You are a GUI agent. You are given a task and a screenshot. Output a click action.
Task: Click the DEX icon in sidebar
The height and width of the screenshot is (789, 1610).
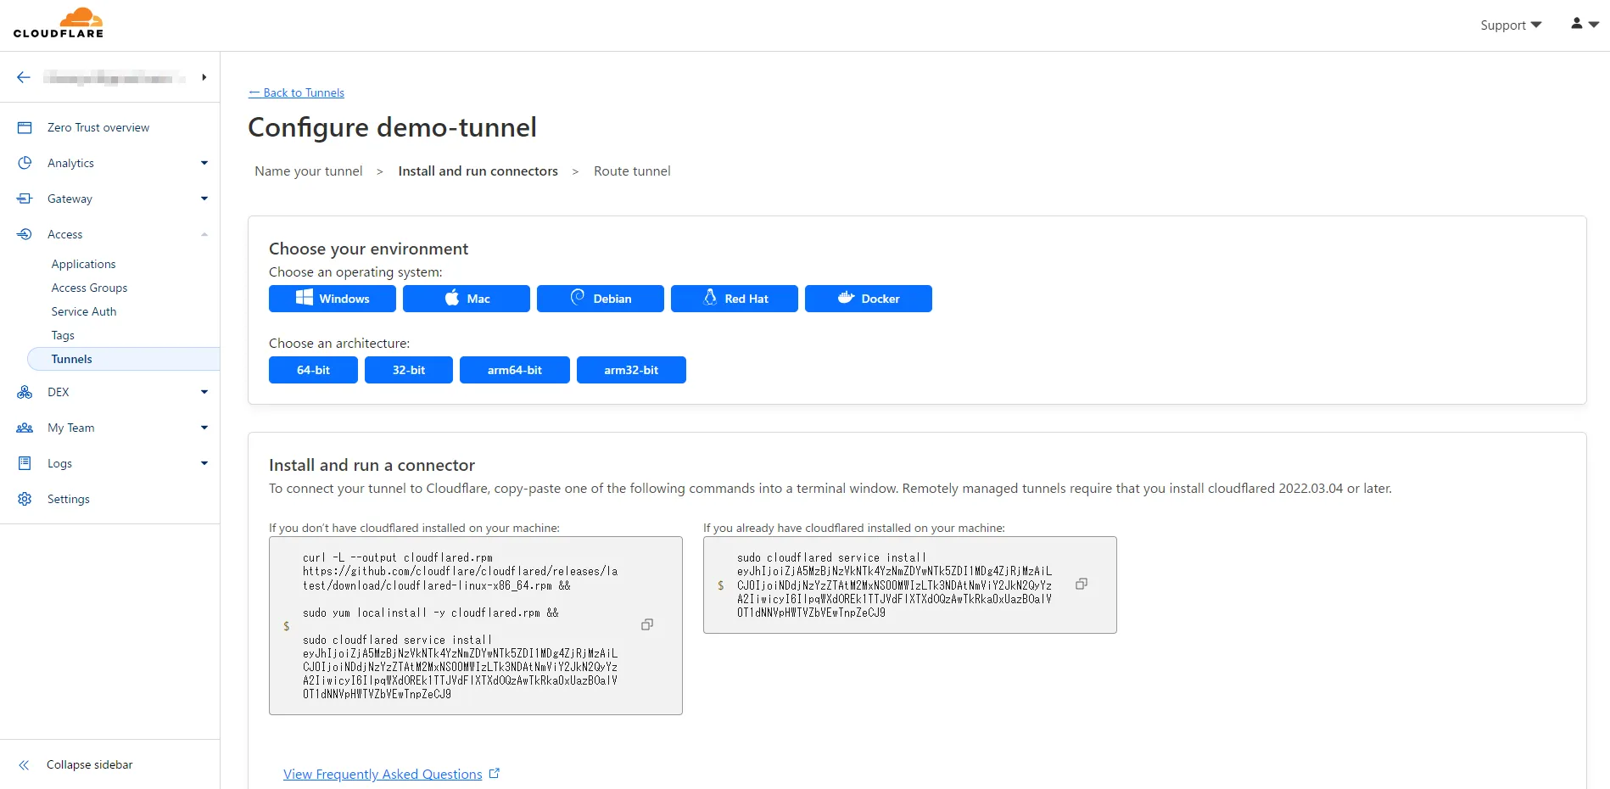25,392
